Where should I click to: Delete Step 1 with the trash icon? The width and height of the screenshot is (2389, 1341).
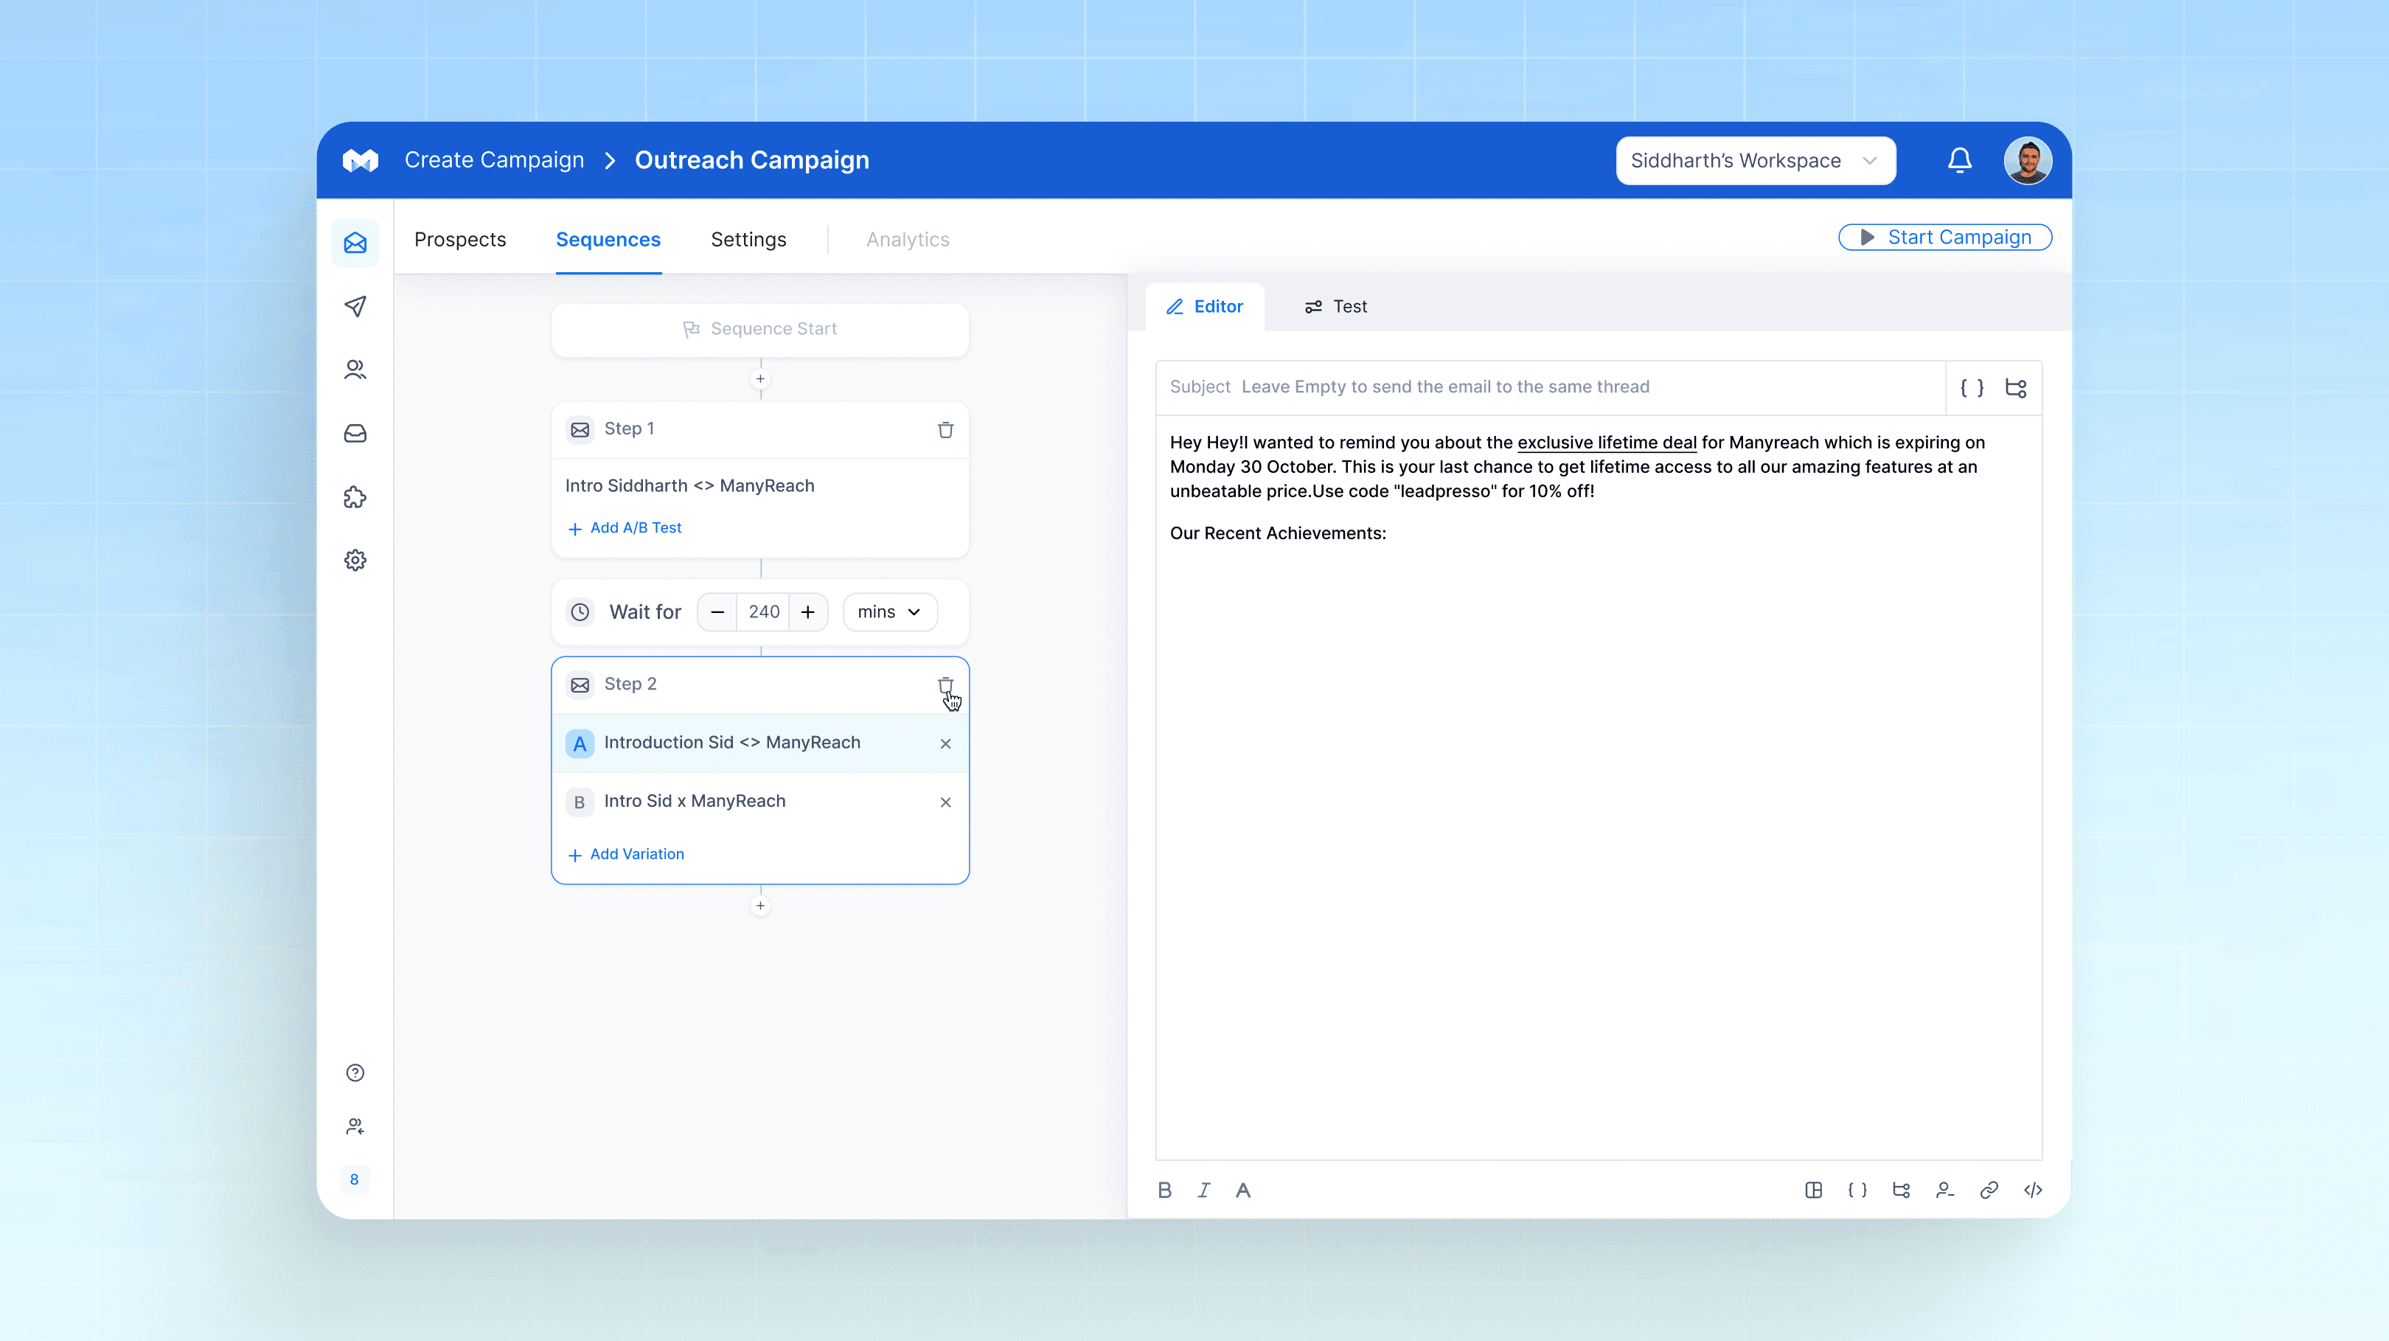tap(945, 430)
